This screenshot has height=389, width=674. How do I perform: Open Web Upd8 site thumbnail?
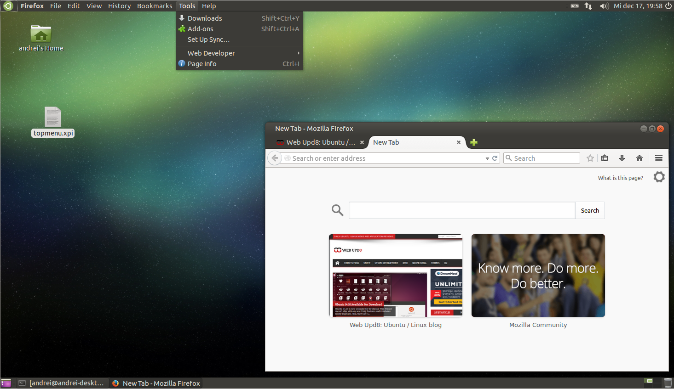coord(396,276)
